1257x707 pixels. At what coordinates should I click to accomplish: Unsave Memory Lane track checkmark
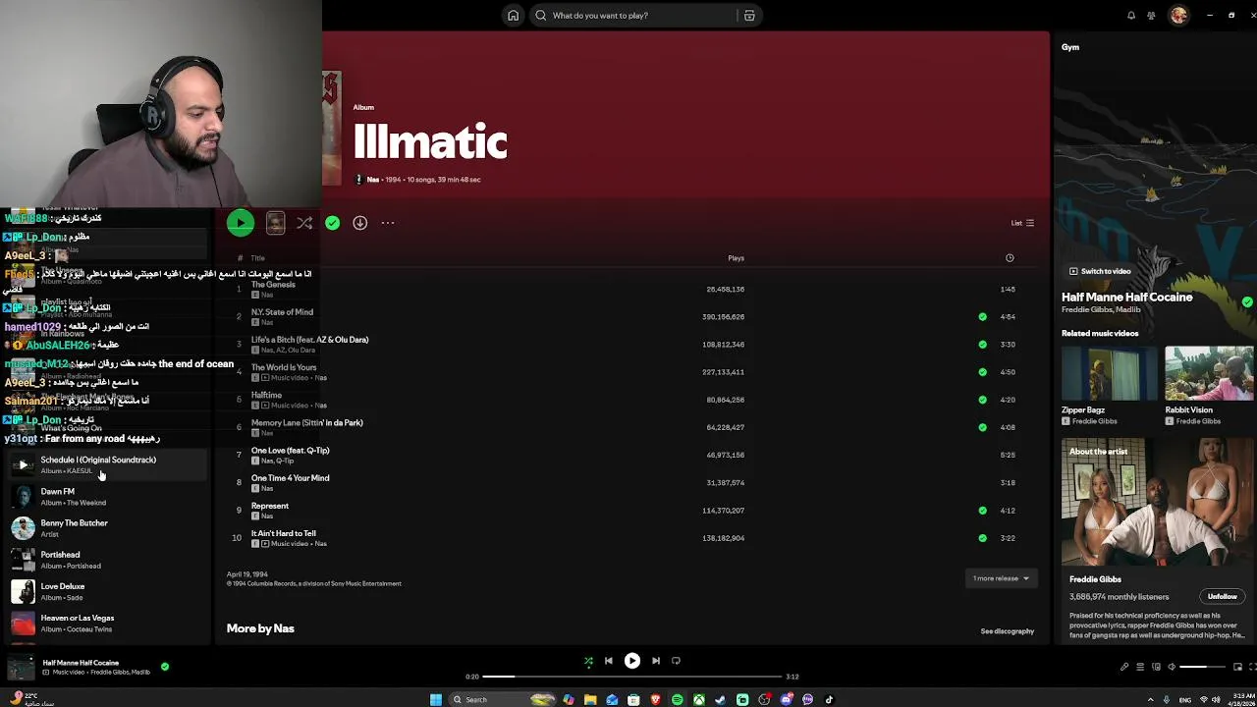(982, 427)
